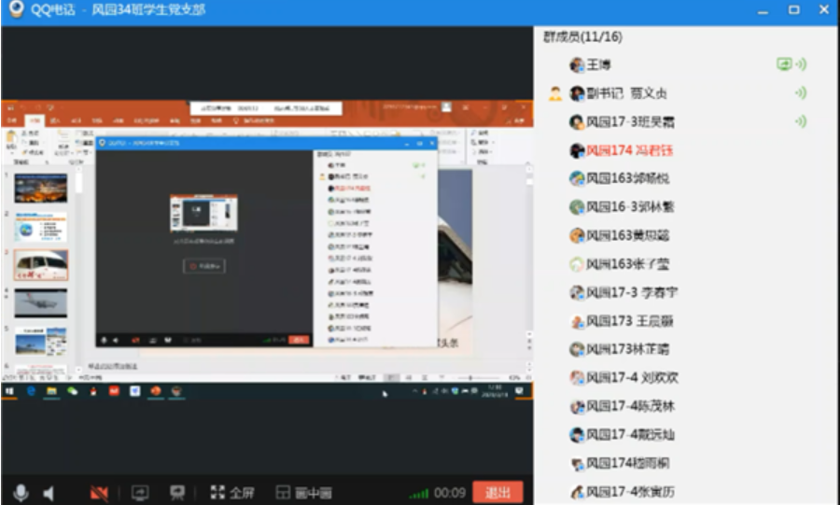
Task: Click slide 2 thumbnail in shared PowerPoint
Action: [x=41, y=227]
